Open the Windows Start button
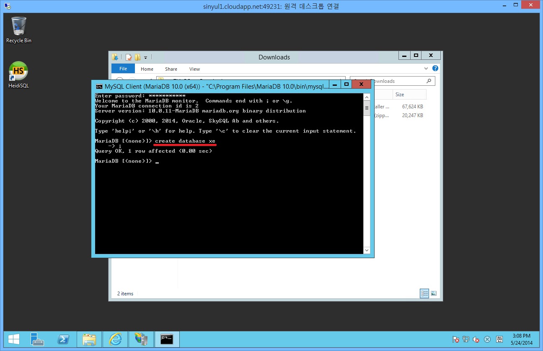This screenshot has width=543, height=351. point(14,339)
